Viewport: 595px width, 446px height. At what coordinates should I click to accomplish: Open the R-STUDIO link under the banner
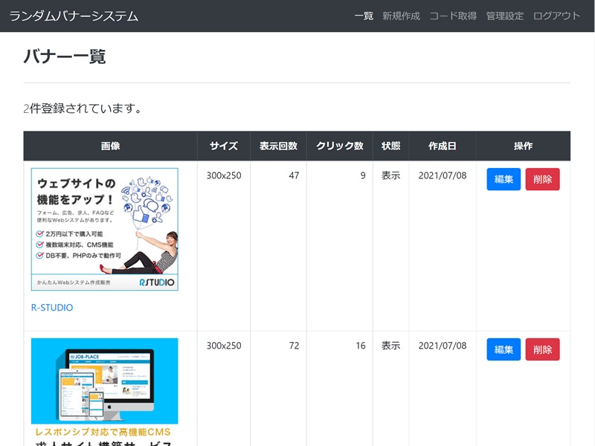(52, 308)
